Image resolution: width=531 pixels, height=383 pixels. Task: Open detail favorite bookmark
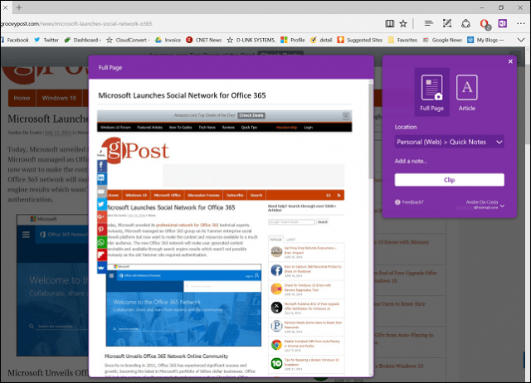point(321,40)
